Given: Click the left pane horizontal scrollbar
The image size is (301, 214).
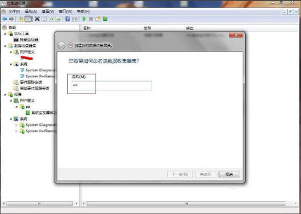Looking at the screenshot, I should click(x=40, y=204).
